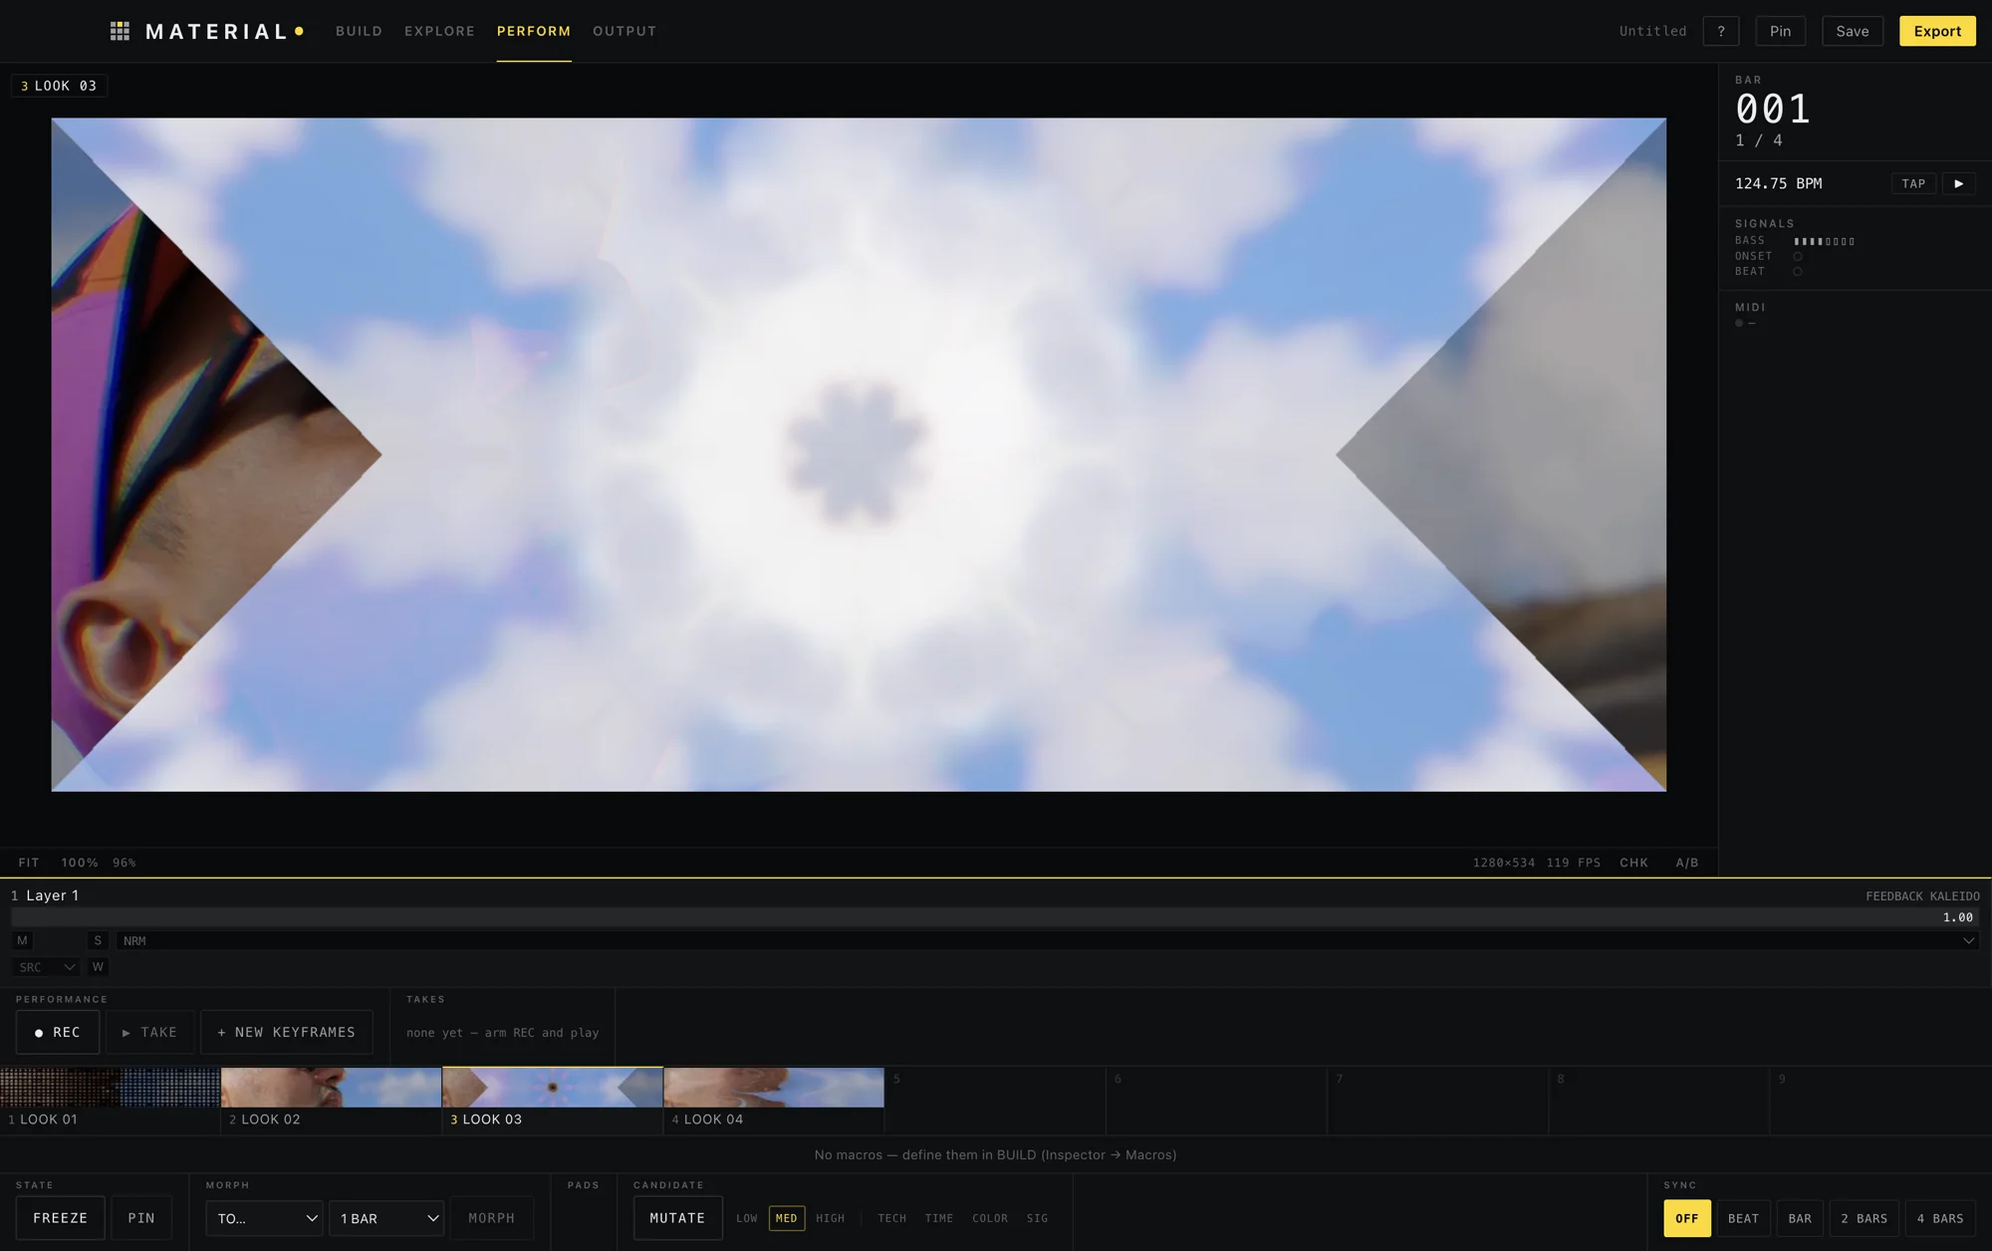Adjust the Layer 1 opacity slider
1992x1251 pixels.
point(995,917)
